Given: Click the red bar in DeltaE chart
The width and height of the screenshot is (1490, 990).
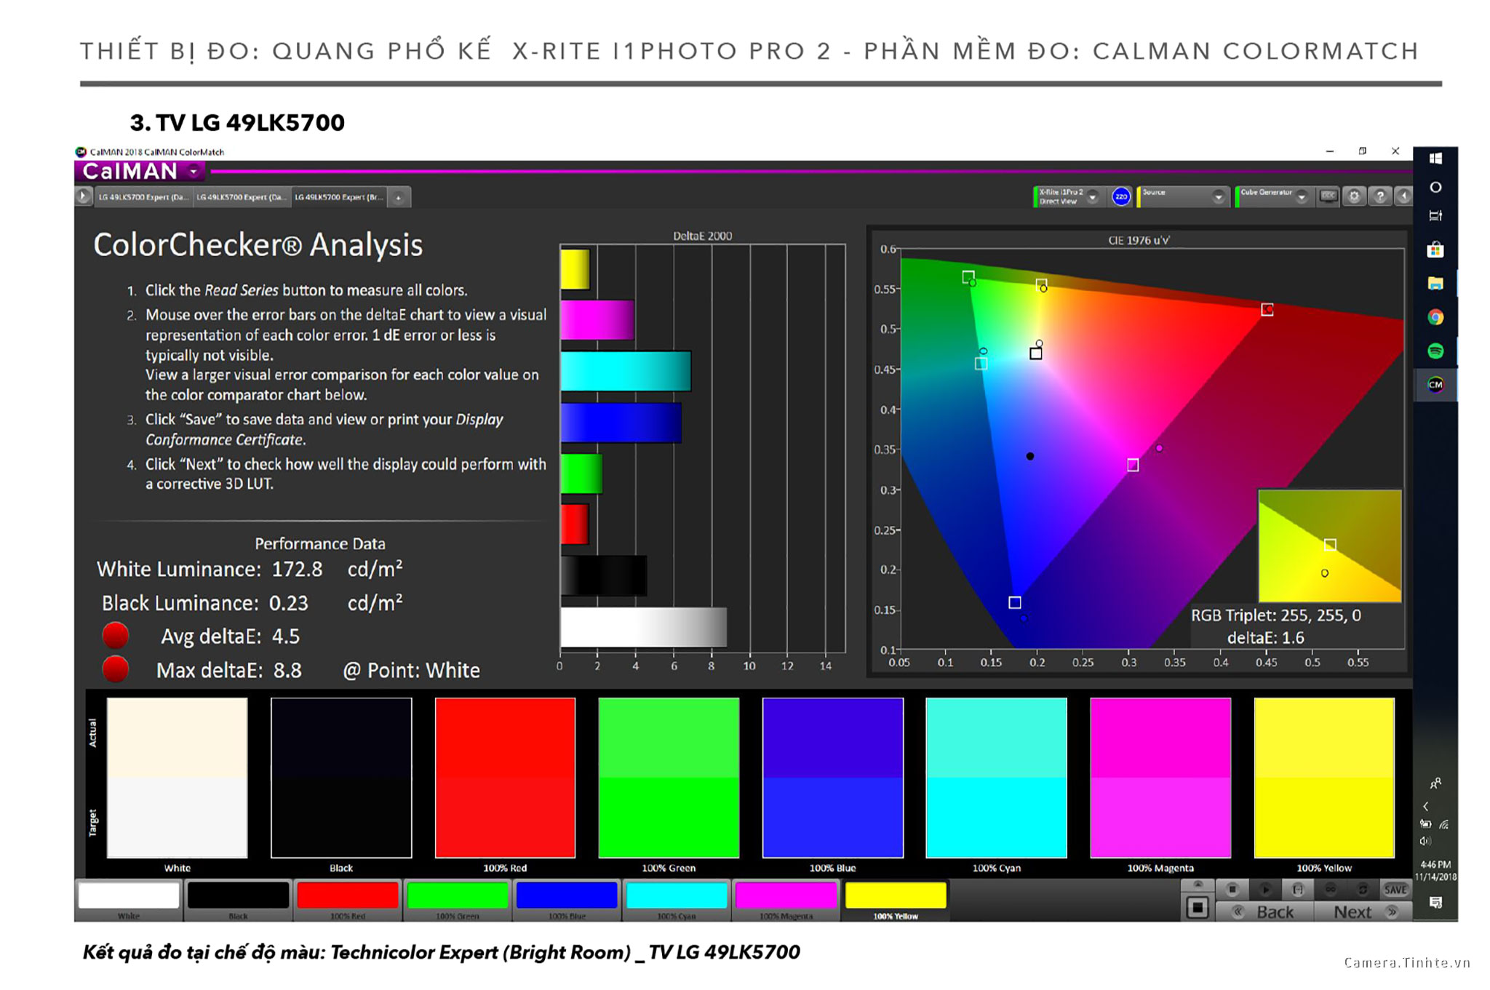Looking at the screenshot, I should tap(575, 524).
